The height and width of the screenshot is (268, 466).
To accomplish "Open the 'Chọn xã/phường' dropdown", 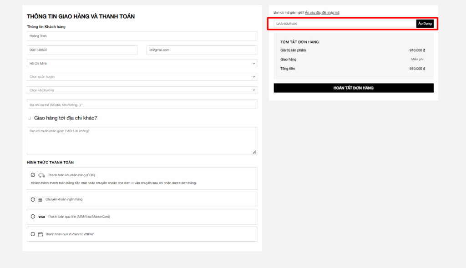I will 142,90.
